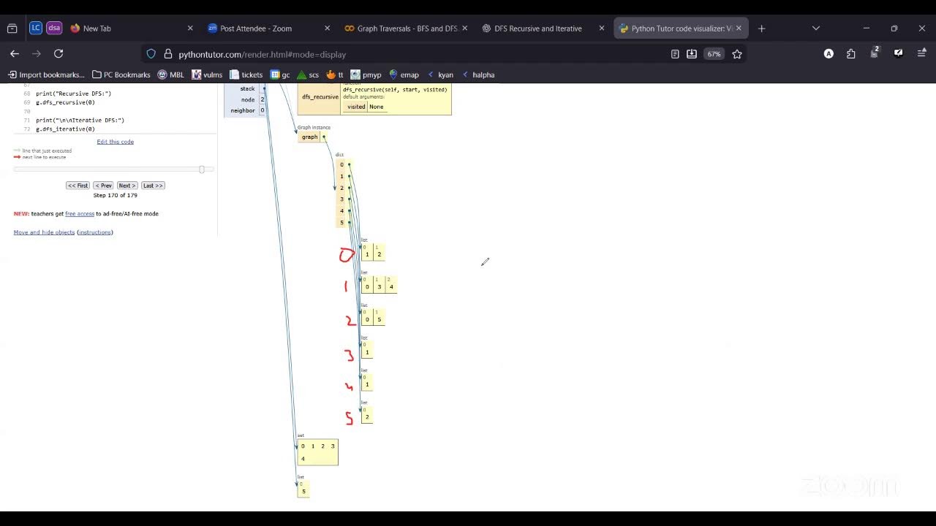The width and height of the screenshot is (936, 526).
Task: Close the Python Tutor code visualizer tab
Action: tap(739, 28)
